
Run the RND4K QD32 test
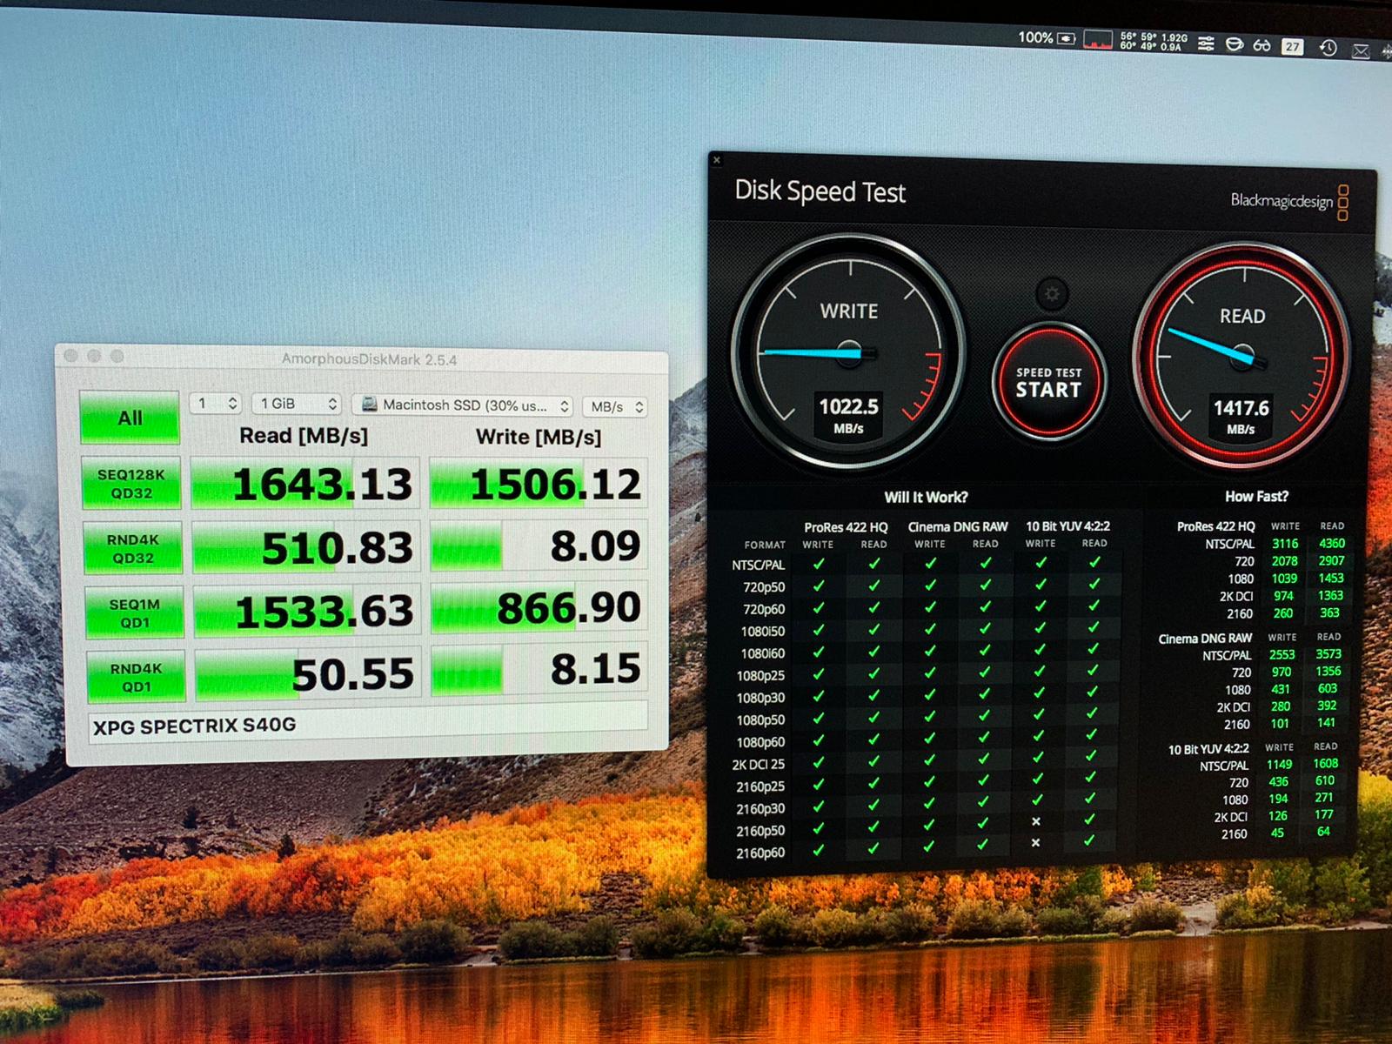(133, 549)
